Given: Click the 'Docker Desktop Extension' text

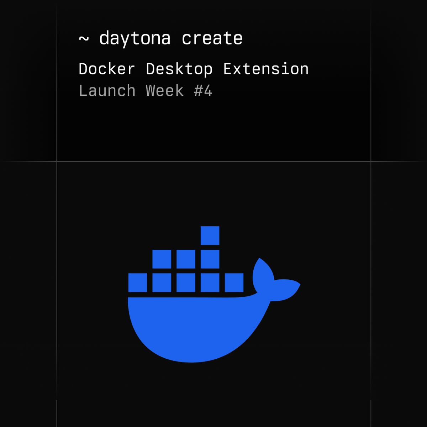Looking at the screenshot, I should (x=194, y=69).
